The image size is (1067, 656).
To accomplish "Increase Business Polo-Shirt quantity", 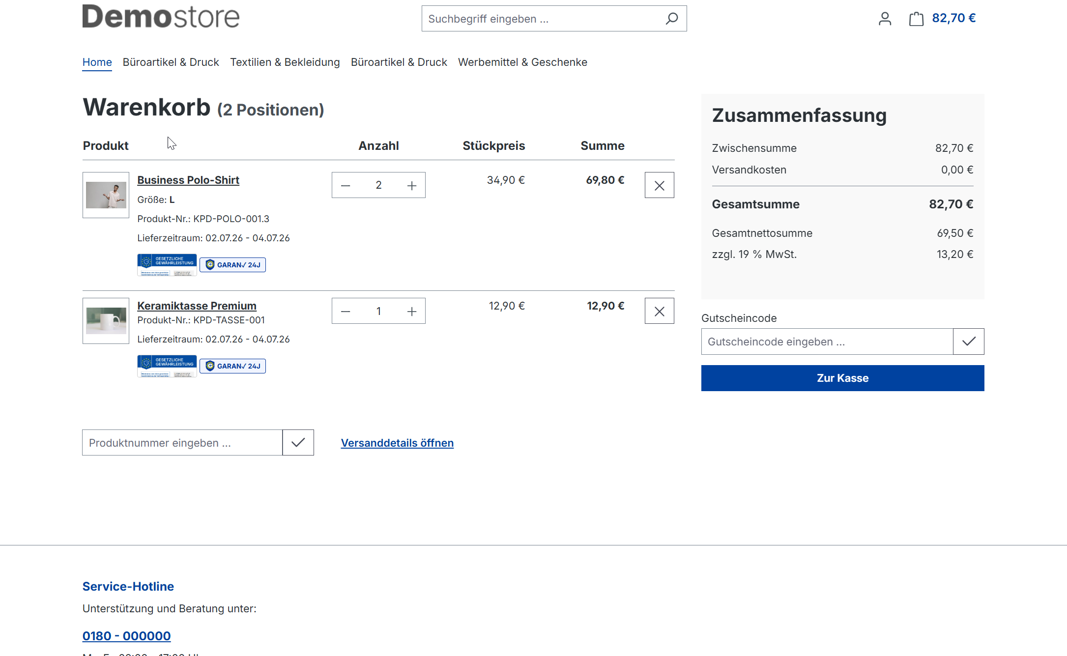I will point(412,185).
